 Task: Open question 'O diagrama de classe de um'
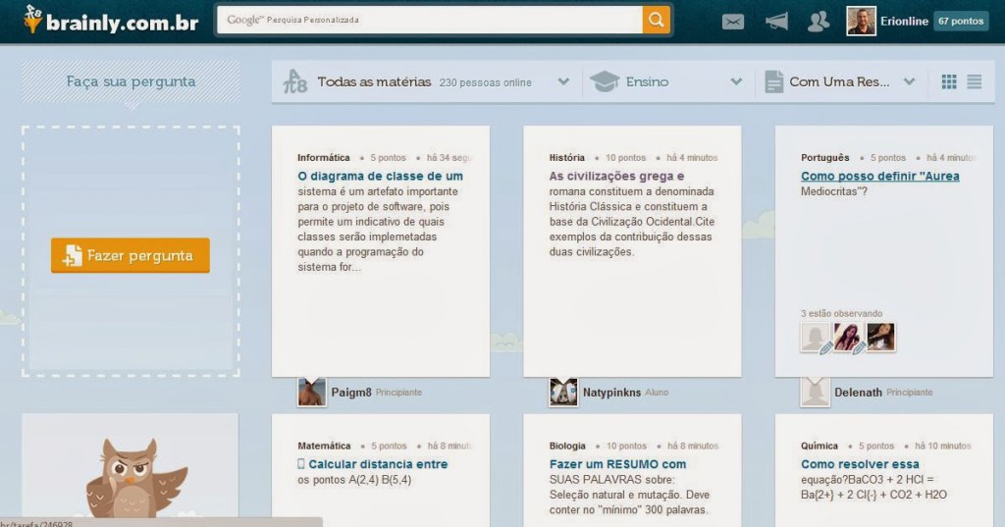[380, 176]
